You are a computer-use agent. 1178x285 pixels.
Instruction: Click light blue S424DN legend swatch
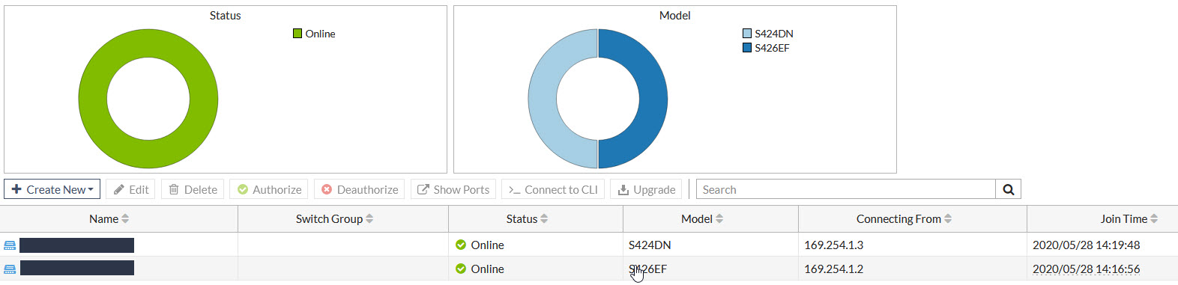[747, 34]
